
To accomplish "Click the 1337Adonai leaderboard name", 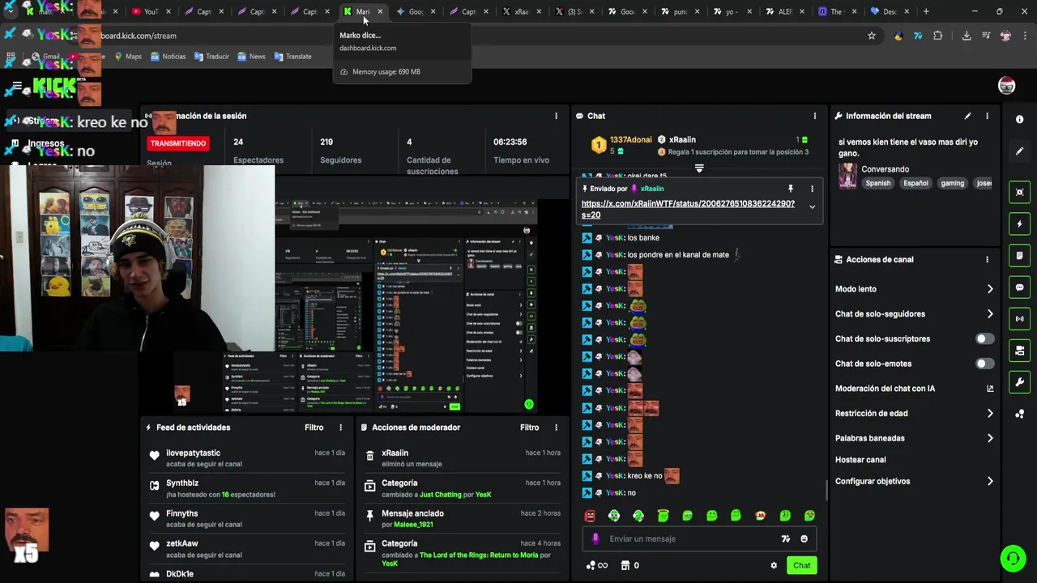I will 631,140.
